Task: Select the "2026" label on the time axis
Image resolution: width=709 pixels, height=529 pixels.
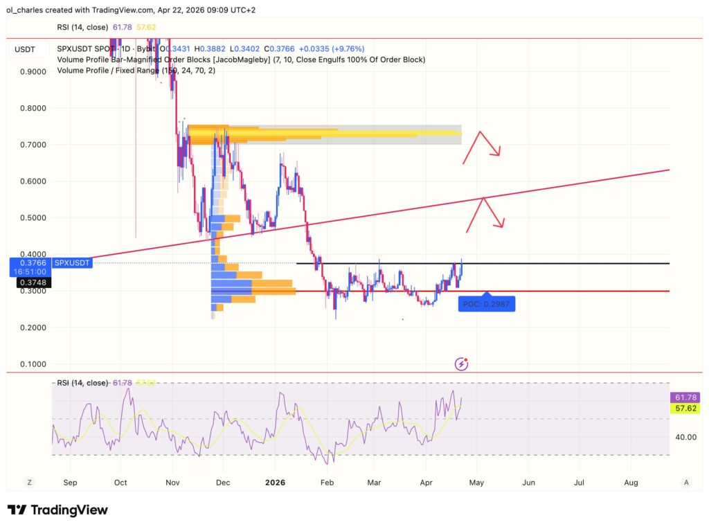Action: (276, 482)
